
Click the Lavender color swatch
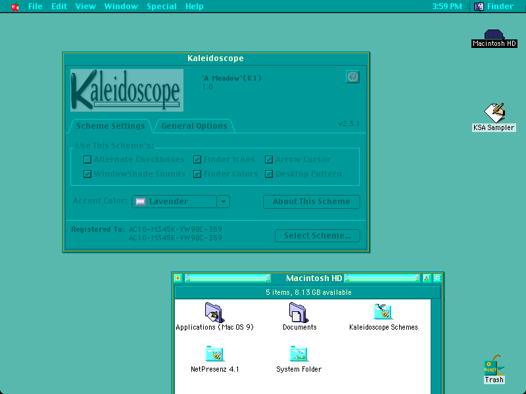tap(141, 202)
